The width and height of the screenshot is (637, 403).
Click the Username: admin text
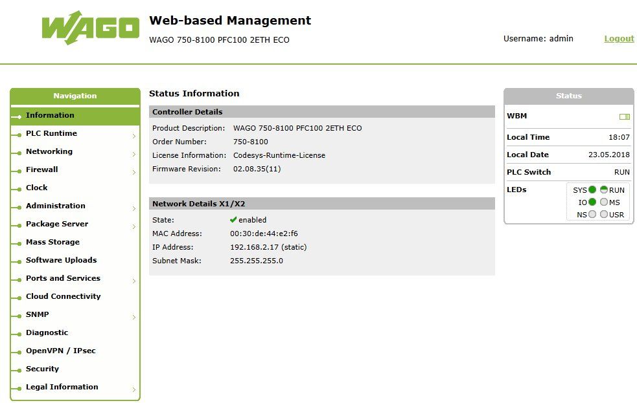pos(539,39)
